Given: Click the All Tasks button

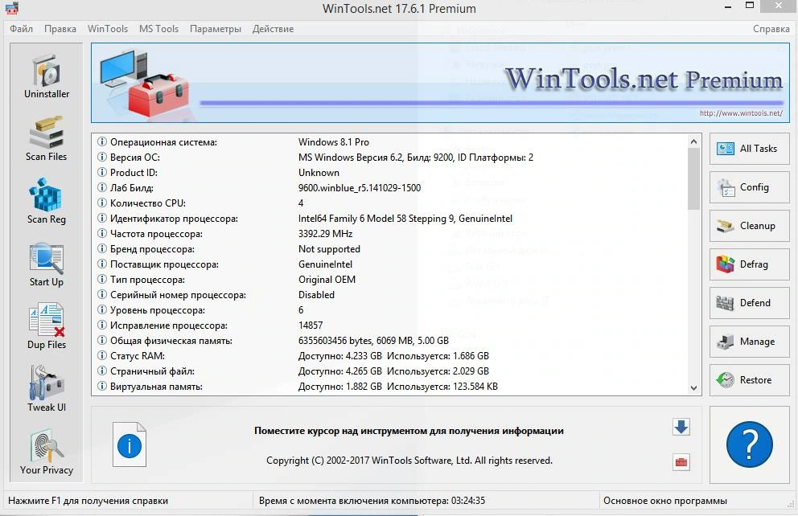Looking at the screenshot, I should pyautogui.click(x=749, y=149).
